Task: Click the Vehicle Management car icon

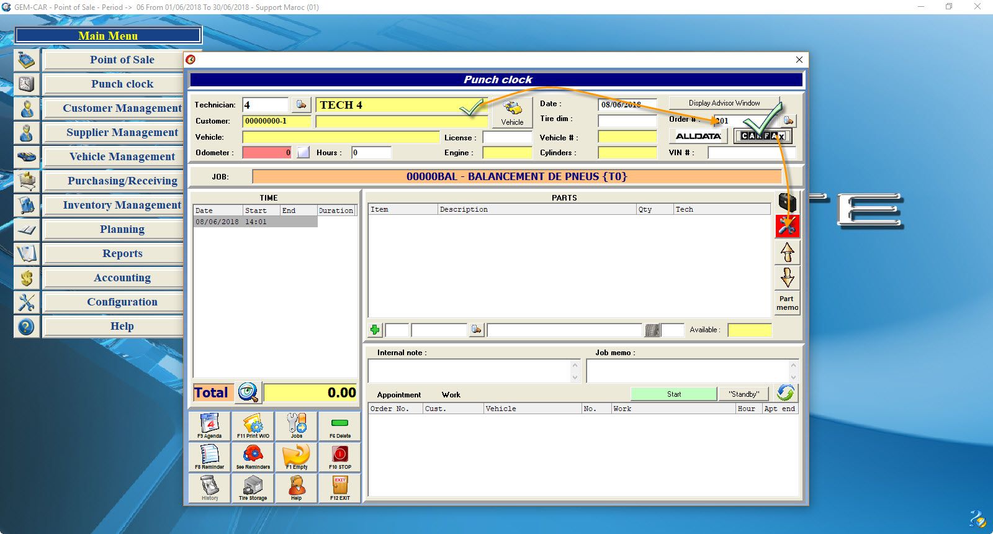Action: [27, 157]
